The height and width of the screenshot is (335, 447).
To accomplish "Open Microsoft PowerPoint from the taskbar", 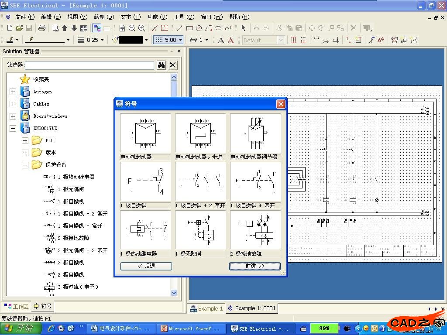I will coord(191,328).
